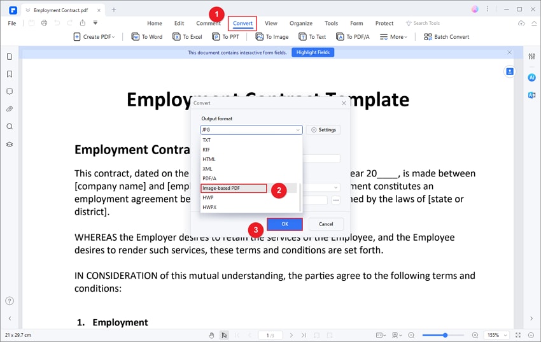Open the 155% zoom level dropdown
This screenshot has height=342, width=541.
(497, 335)
